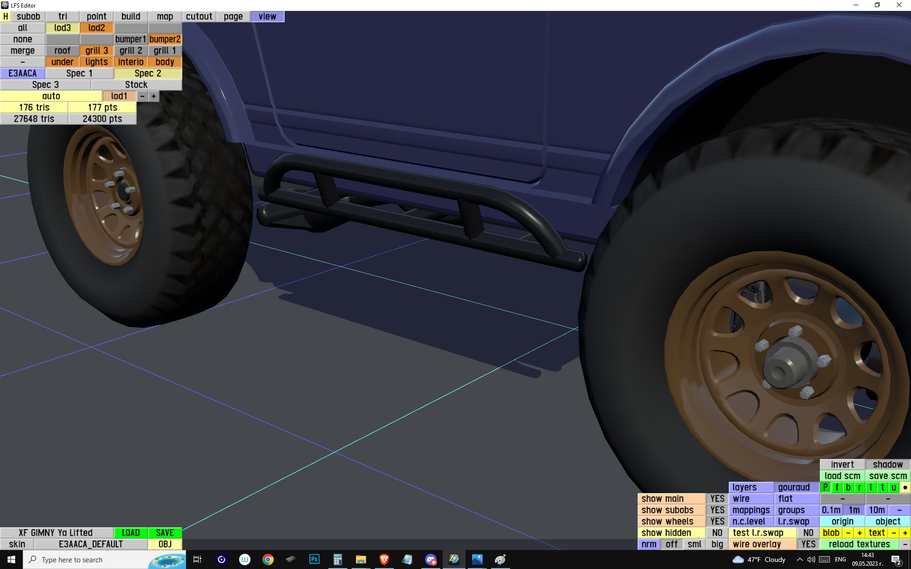Toggle show wheels YES button
911x569 pixels.
tap(717, 521)
